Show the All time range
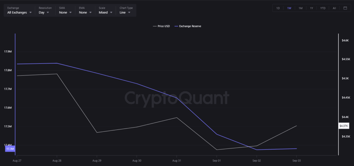 coord(334,8)
